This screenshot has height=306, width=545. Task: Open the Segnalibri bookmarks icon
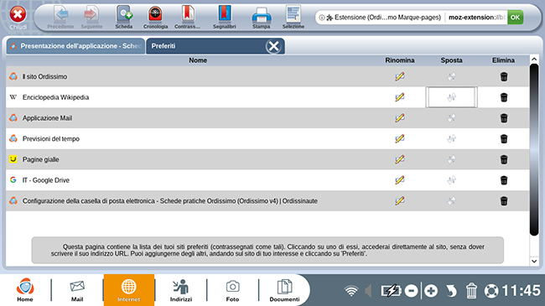(224, 18)
